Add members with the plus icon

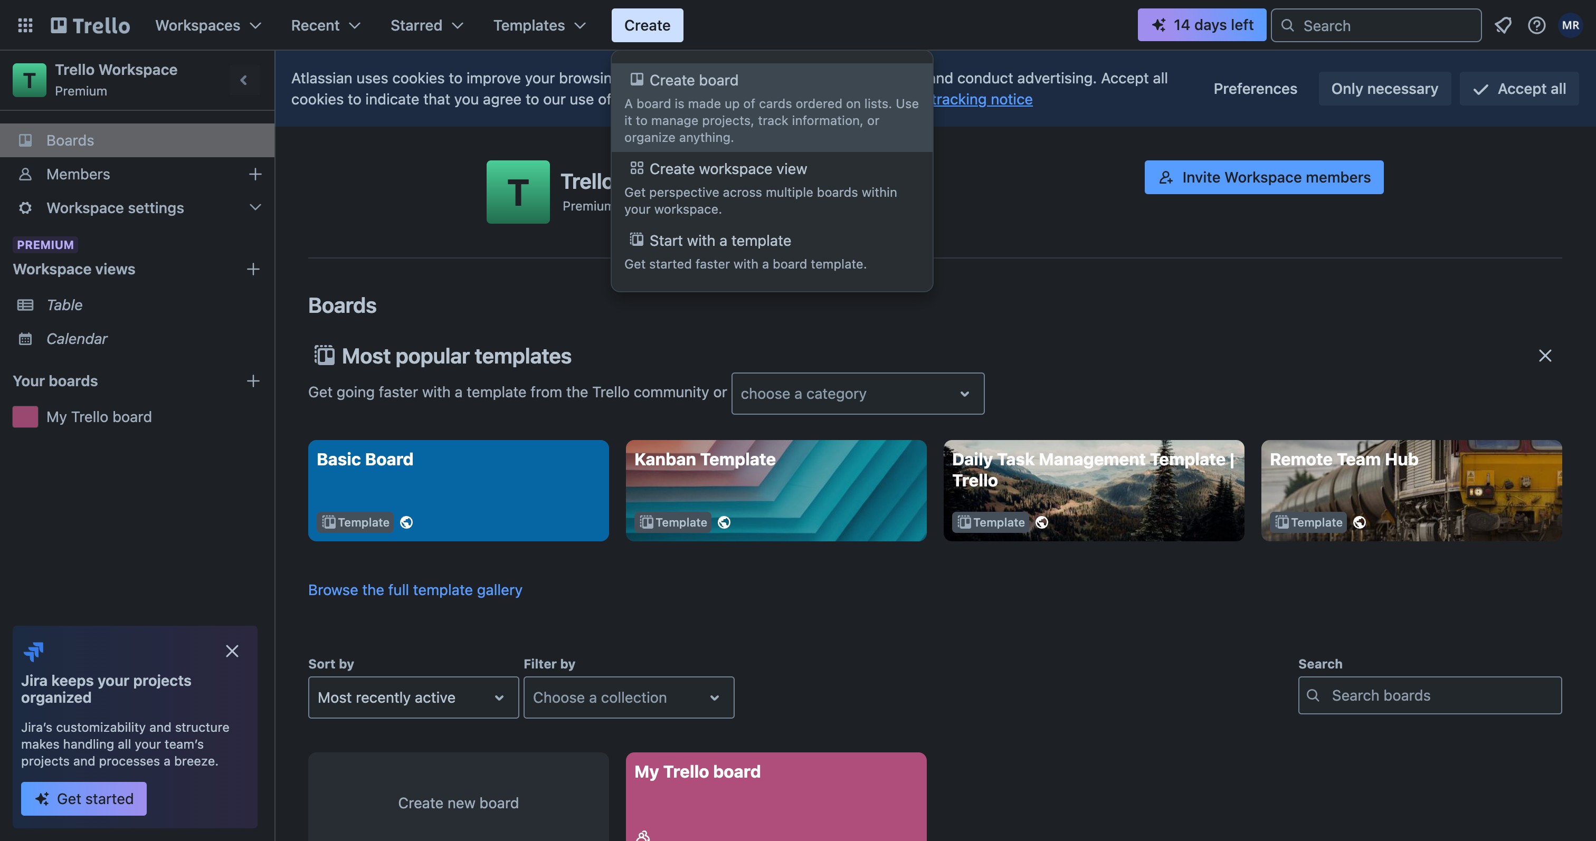click(254, 174)
